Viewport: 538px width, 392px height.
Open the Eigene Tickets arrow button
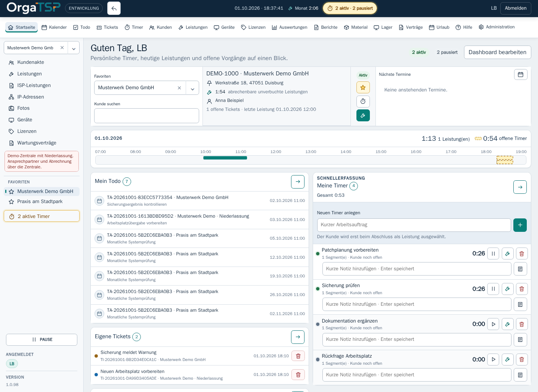[298, 337]
